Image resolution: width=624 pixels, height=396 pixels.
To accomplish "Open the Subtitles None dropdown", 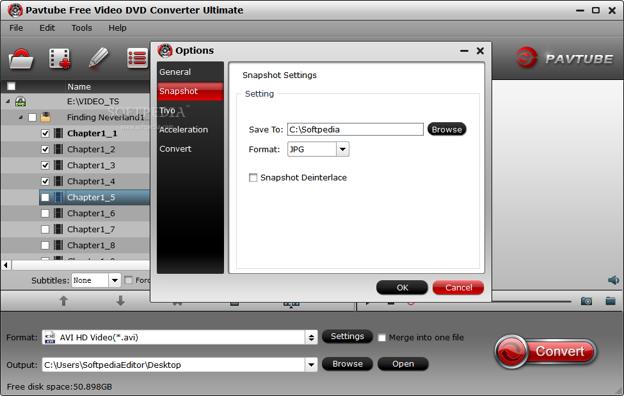I will 115,280.
